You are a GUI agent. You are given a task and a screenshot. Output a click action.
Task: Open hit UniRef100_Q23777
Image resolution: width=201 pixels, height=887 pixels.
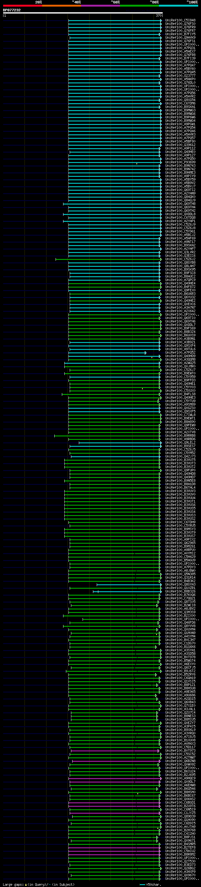point(180,76)
